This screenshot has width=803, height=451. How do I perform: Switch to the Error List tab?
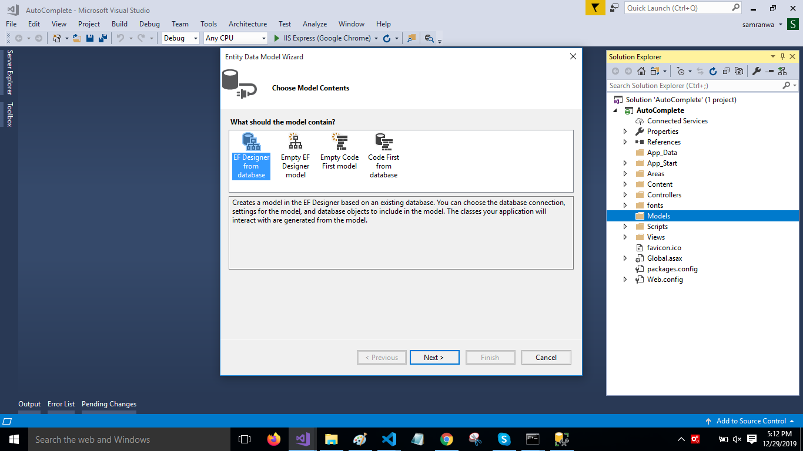61,404
